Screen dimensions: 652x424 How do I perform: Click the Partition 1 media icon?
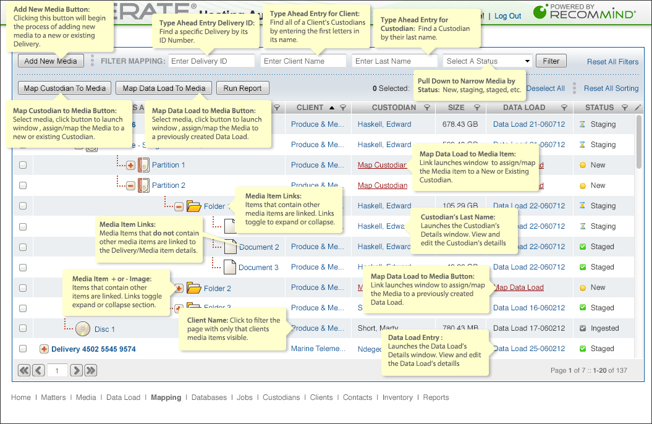(x=143, y=165)
